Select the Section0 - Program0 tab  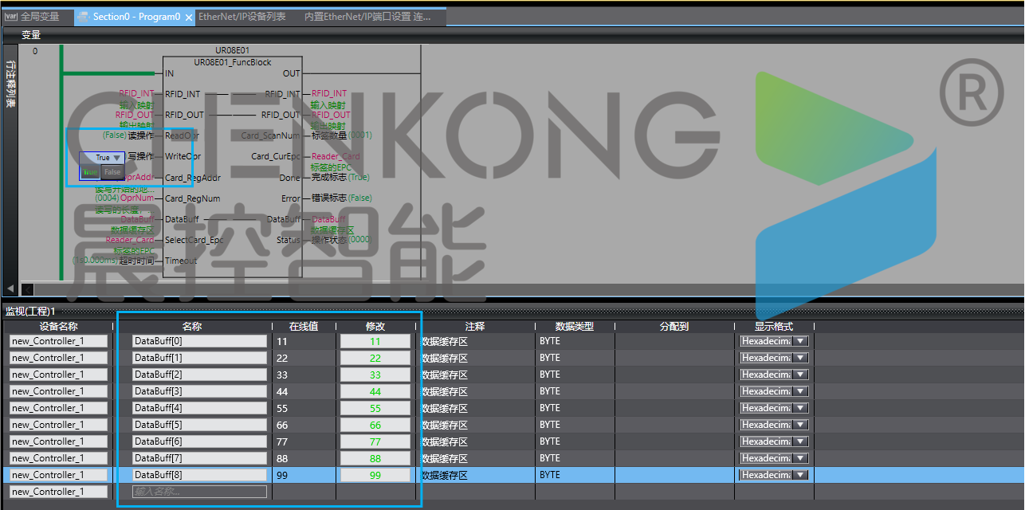(135, 17)
